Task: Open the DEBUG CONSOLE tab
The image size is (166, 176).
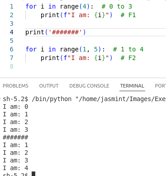Action: (89, 86)
